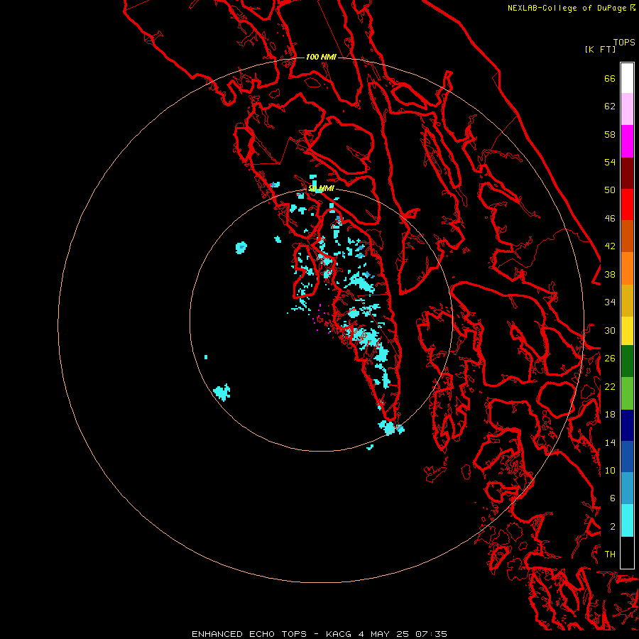Pick the dark maroon legend swatch
The height and width of the screenshot is (639, 639).
click(627, 173)
